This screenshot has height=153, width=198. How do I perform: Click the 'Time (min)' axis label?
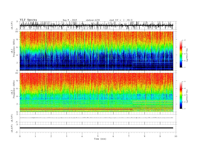[100, 139]
